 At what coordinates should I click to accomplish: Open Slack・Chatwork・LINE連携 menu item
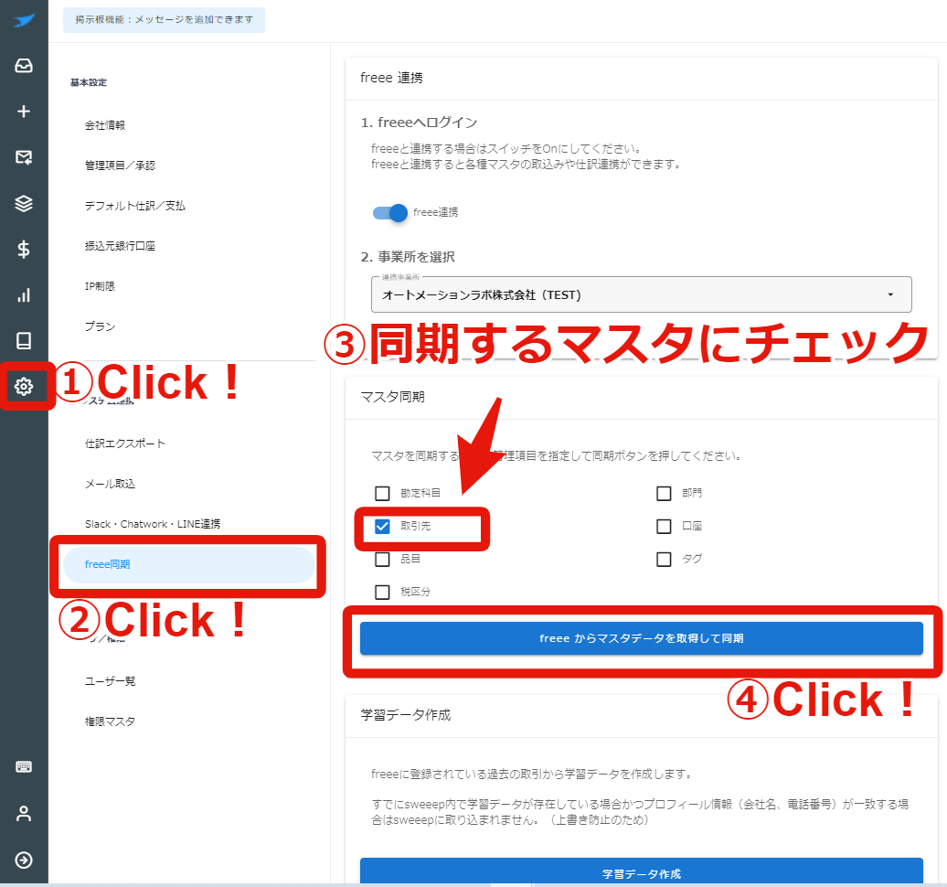pos(153,524)
